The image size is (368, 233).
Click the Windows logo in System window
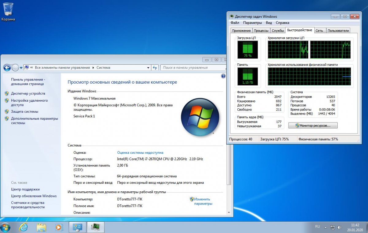pyautogui.click(x=200, y=117)
